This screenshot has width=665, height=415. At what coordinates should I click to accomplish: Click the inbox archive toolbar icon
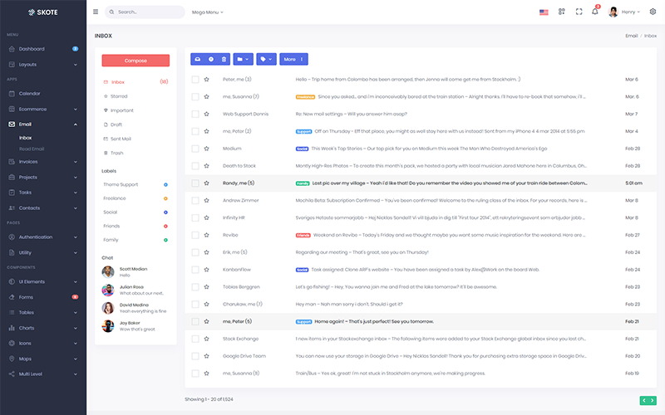pyautogui.click(x=197, y=60)
